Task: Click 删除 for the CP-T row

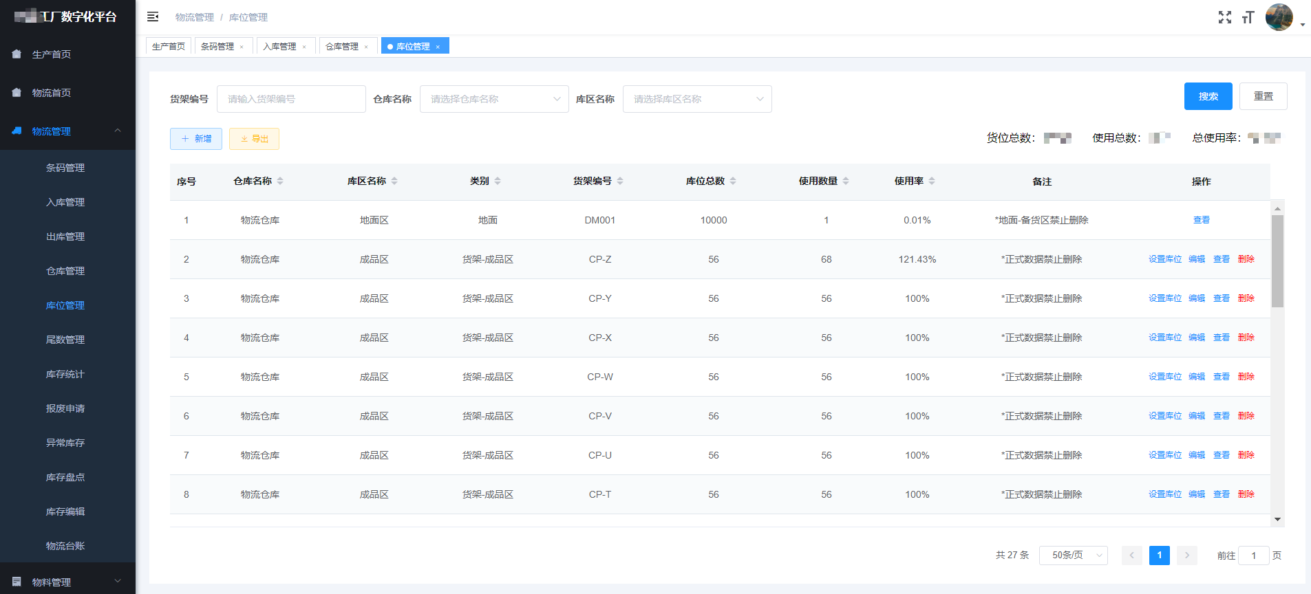Action: click(x=1246, y=494)
